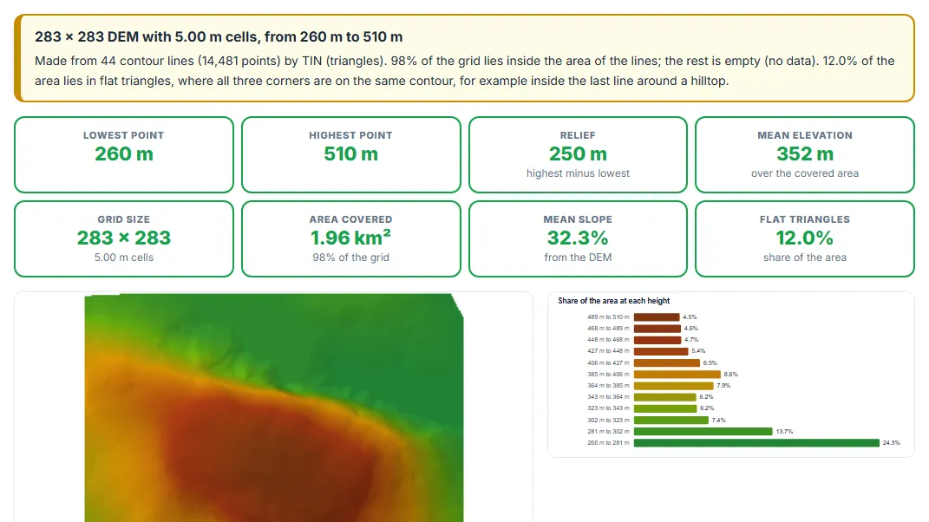Select the 510 m value in Highest Point card
This screenshot has width=929, height=522.
pyautogui.click(x=350, y=154)
